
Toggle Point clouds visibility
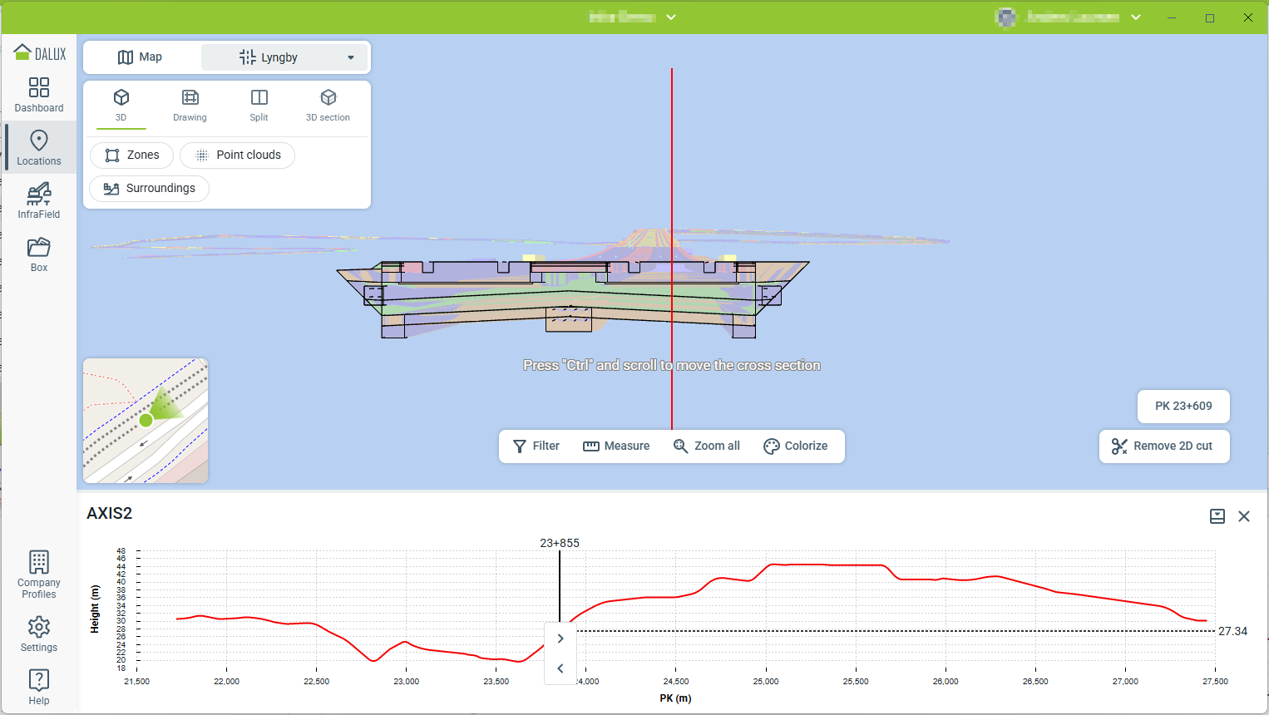237,155
